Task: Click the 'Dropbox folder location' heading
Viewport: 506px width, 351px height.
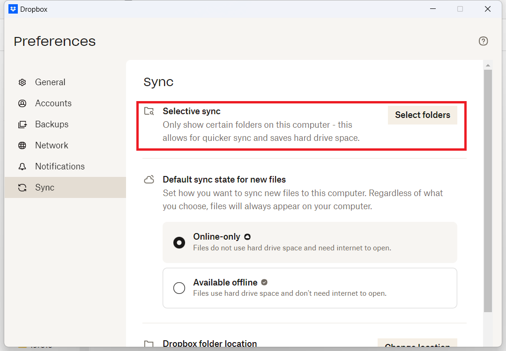Action: pos(210,344)
